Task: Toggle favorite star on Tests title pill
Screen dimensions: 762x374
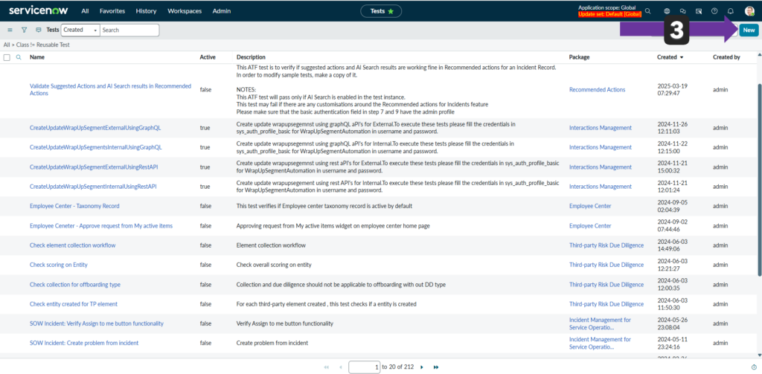Action: click(390, 11)
